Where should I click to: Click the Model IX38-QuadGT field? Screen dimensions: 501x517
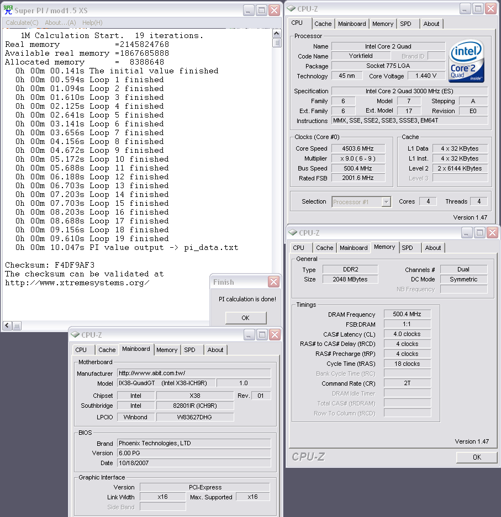[166, 383]
